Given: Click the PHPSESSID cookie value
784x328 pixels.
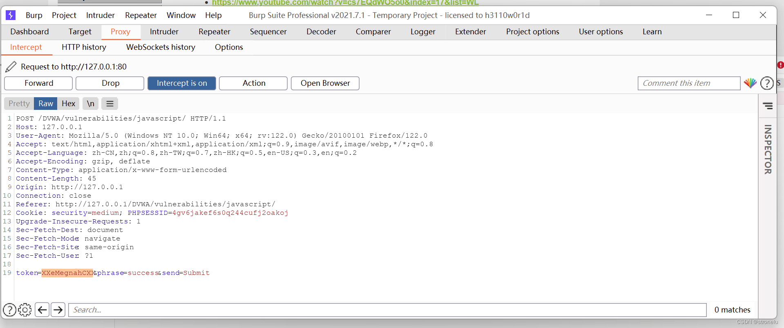Looking at the screenshot, I should (230, 213).
